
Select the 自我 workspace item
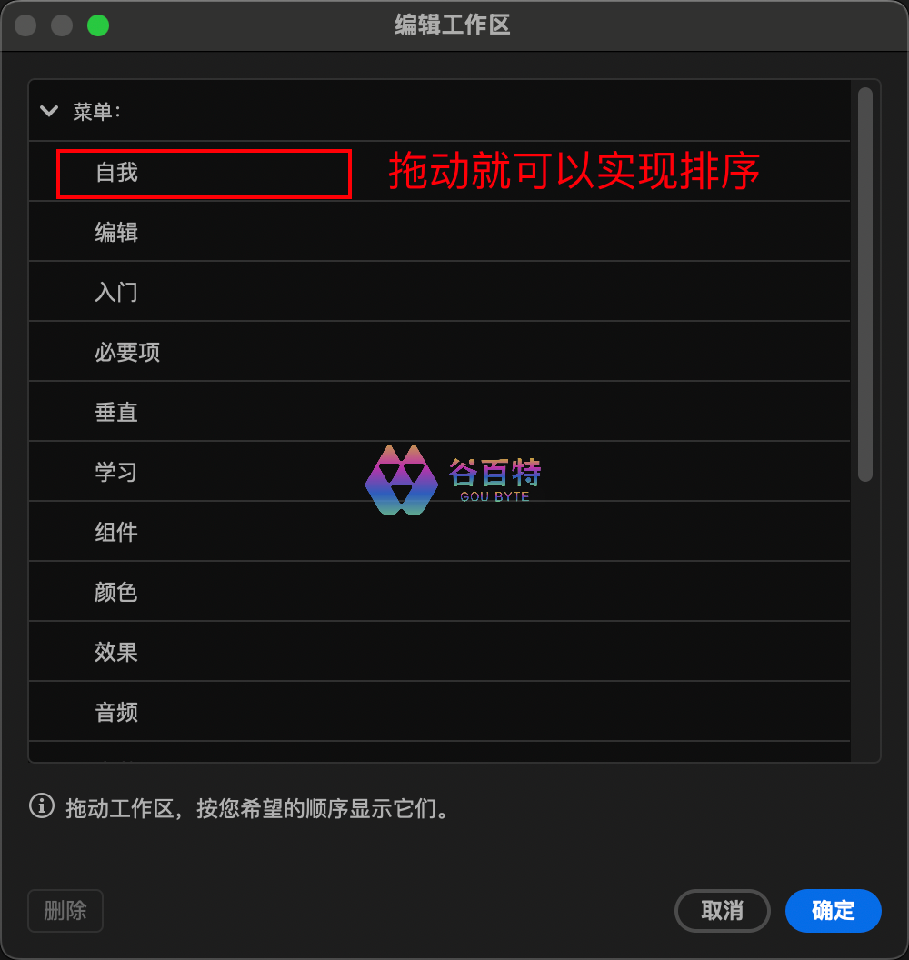tap(440, 172)
